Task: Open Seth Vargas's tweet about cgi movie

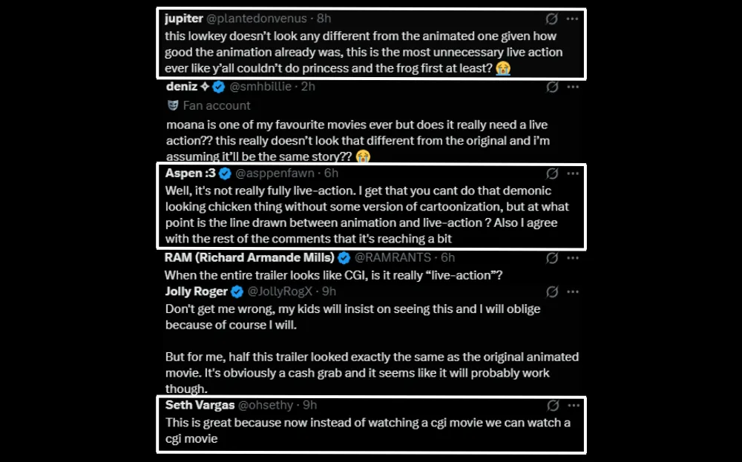Action: coord(367,430)
